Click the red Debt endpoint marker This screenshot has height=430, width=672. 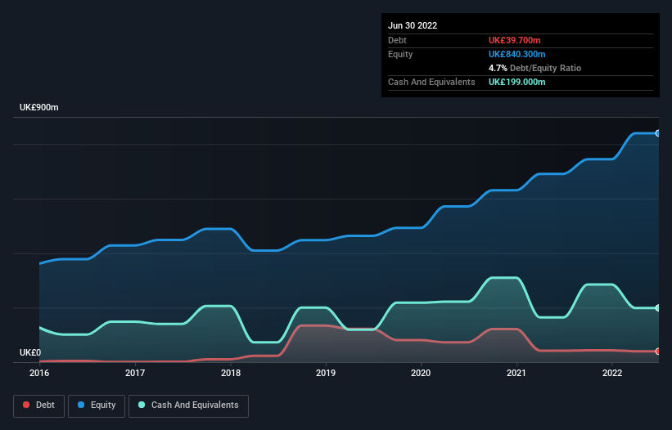(x=658, y=352)
